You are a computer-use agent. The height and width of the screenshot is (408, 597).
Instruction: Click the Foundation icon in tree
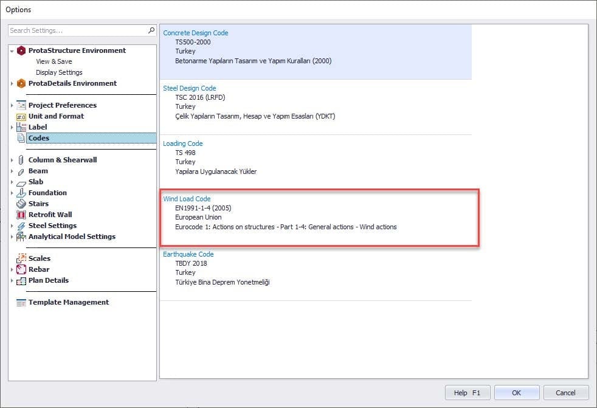point(21,193)
